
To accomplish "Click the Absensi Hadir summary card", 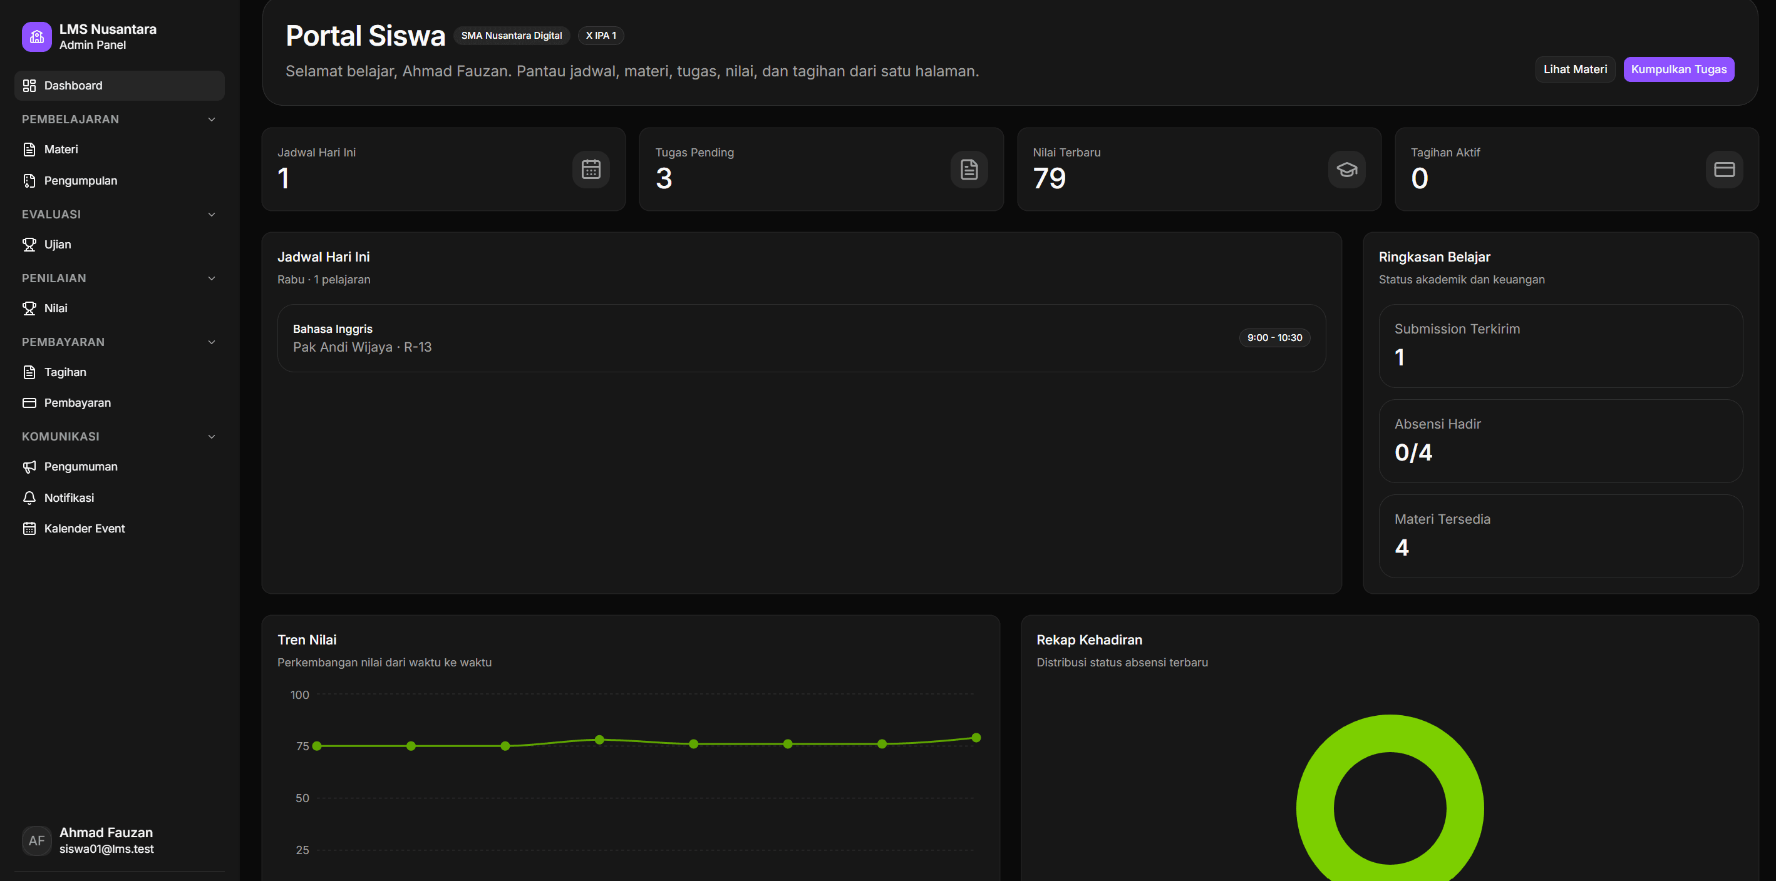I will (1561, 441).
